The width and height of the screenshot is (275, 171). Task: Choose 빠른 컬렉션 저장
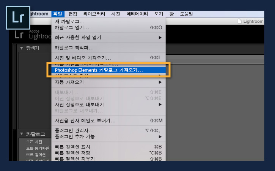(108, 153)
